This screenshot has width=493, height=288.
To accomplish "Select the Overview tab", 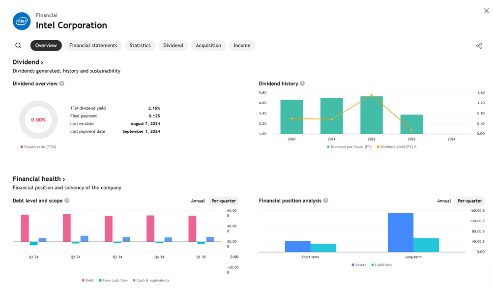I will 46,46.
